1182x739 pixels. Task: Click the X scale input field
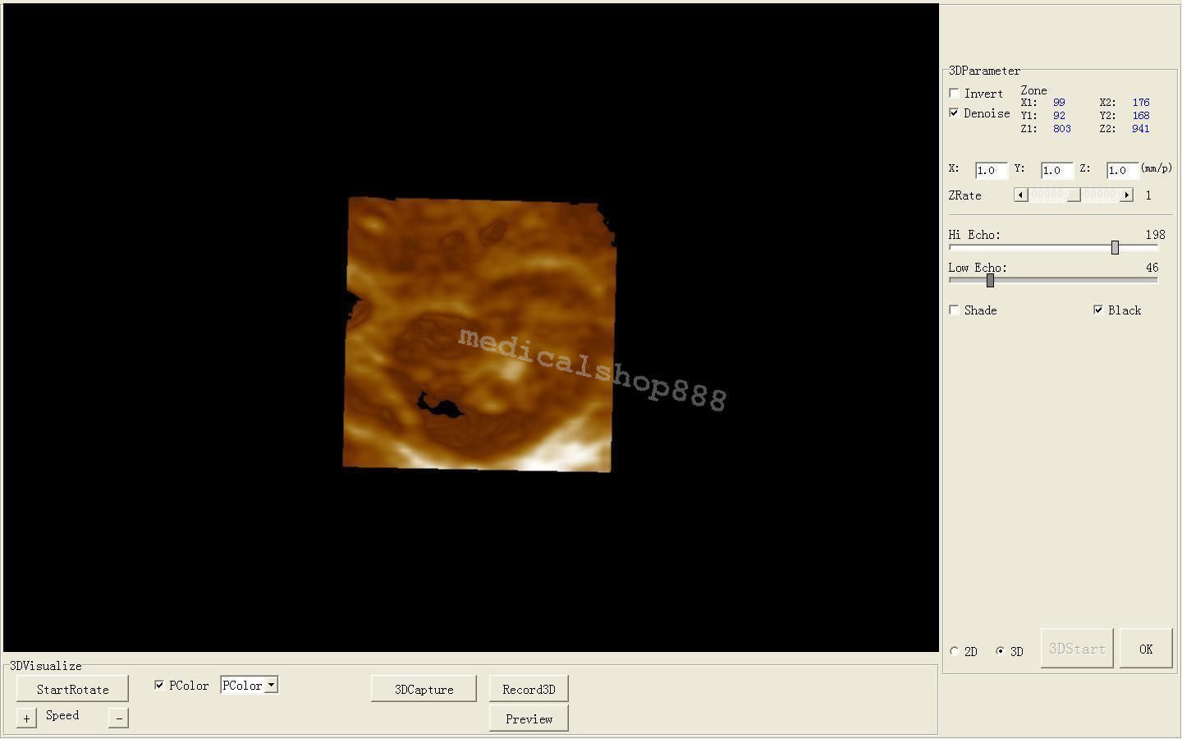pos(990,170)
